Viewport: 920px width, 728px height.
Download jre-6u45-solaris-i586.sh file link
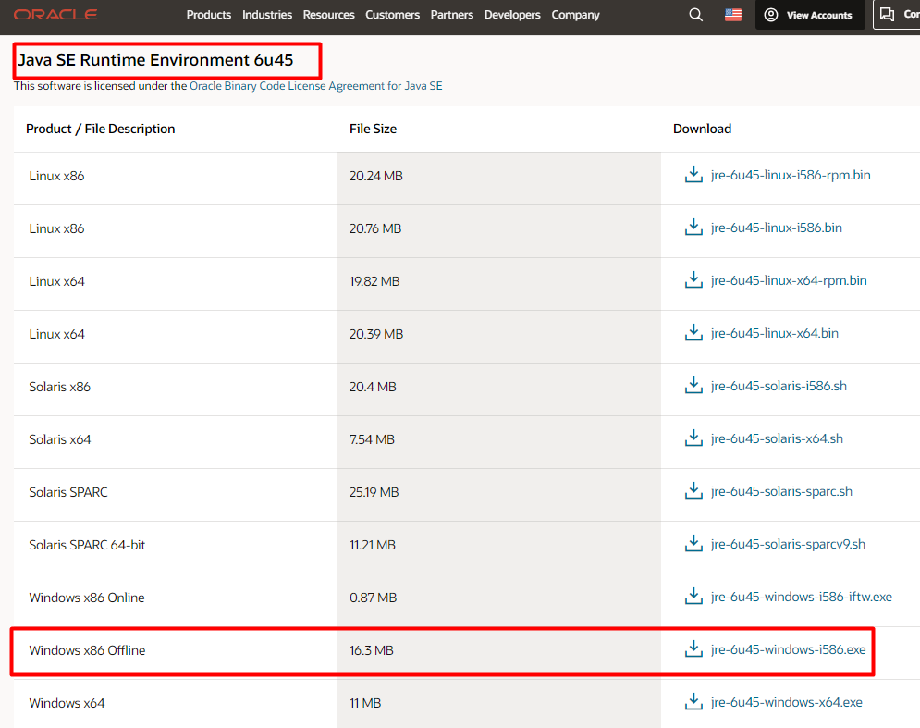coord(779,387)
